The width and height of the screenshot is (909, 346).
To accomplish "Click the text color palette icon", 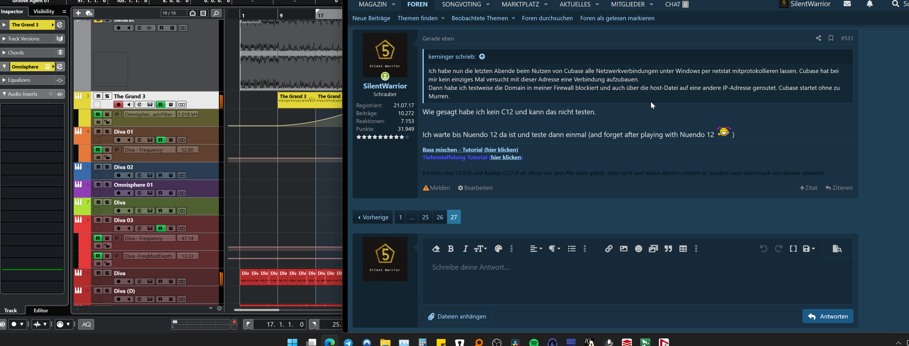I will pyautogui.click(x=498, y=249).
